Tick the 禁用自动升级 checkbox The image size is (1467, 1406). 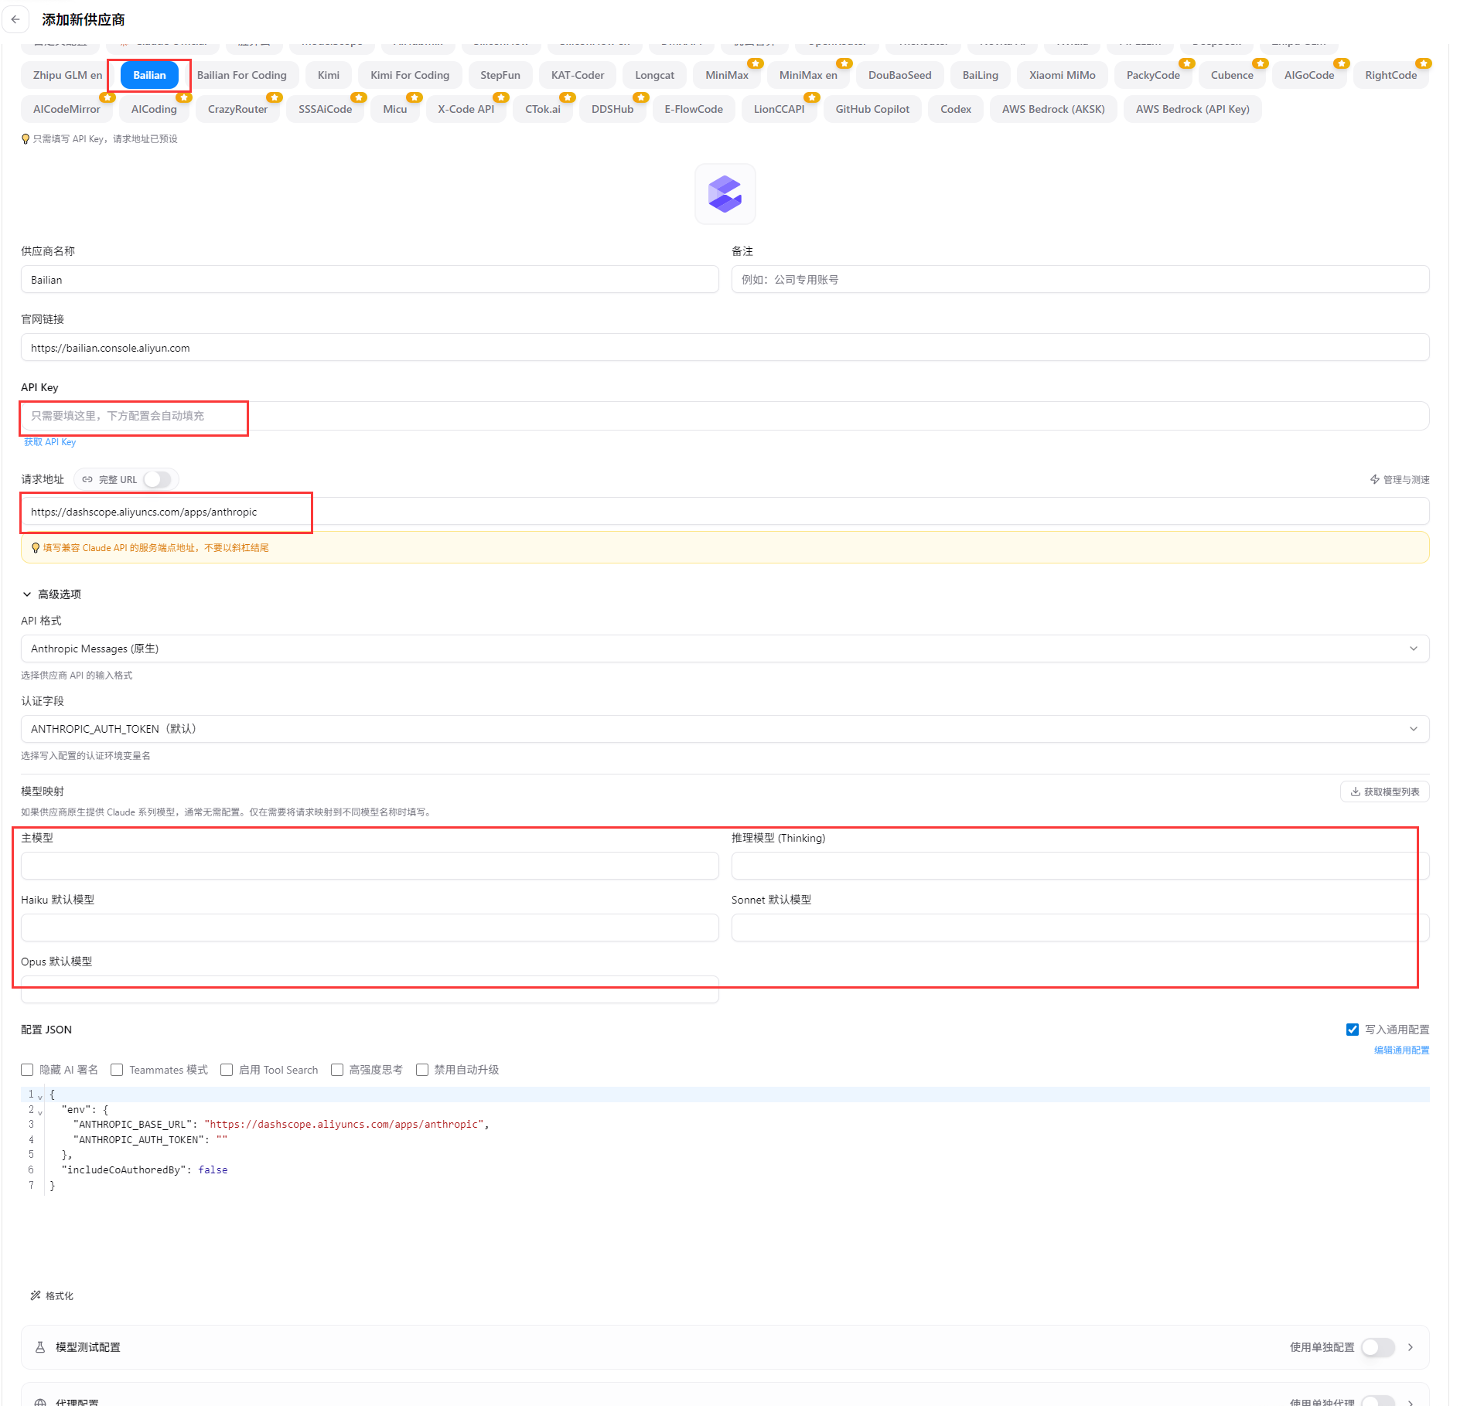422,1070
